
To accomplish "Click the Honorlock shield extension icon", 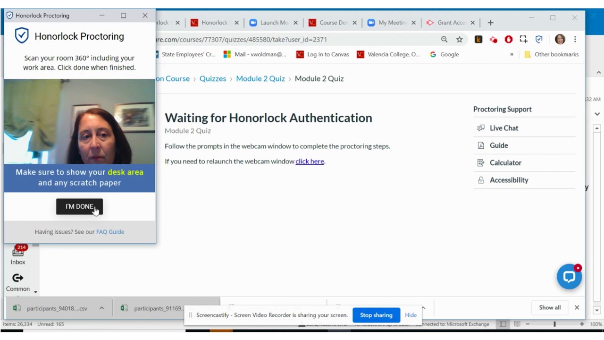I will [x=539, y=40].
